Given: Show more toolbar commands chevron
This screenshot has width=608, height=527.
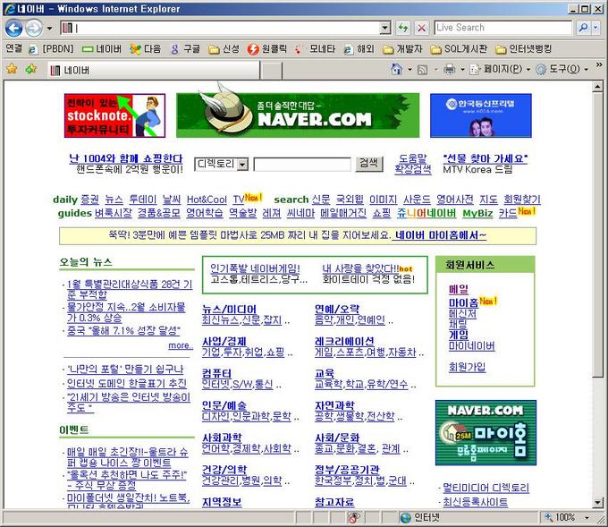Looking at the screenshot, I should tap(599, 64).
